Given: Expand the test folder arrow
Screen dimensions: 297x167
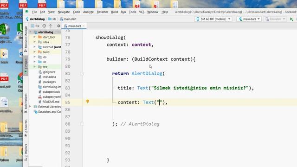Looking at the screenshot, I should point(34,67).
